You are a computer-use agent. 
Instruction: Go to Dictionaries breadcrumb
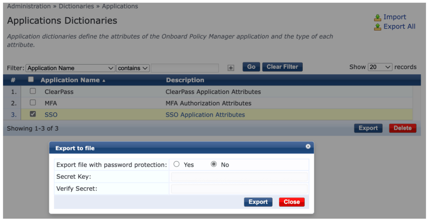click(x=76, y=6)
